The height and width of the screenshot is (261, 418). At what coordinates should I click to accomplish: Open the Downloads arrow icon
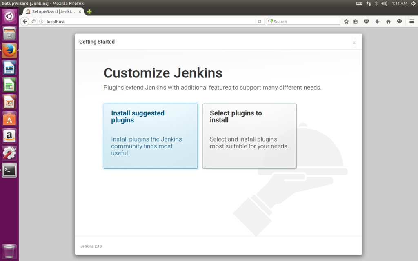click(x=377, y=22)
